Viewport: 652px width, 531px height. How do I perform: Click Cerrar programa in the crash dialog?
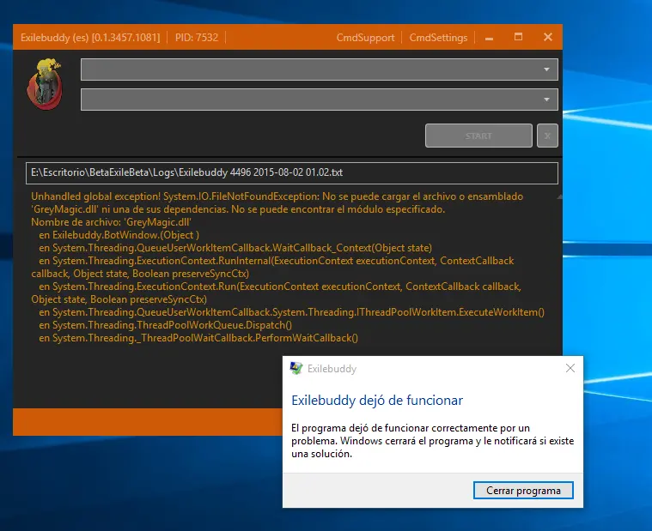(523, 491)
